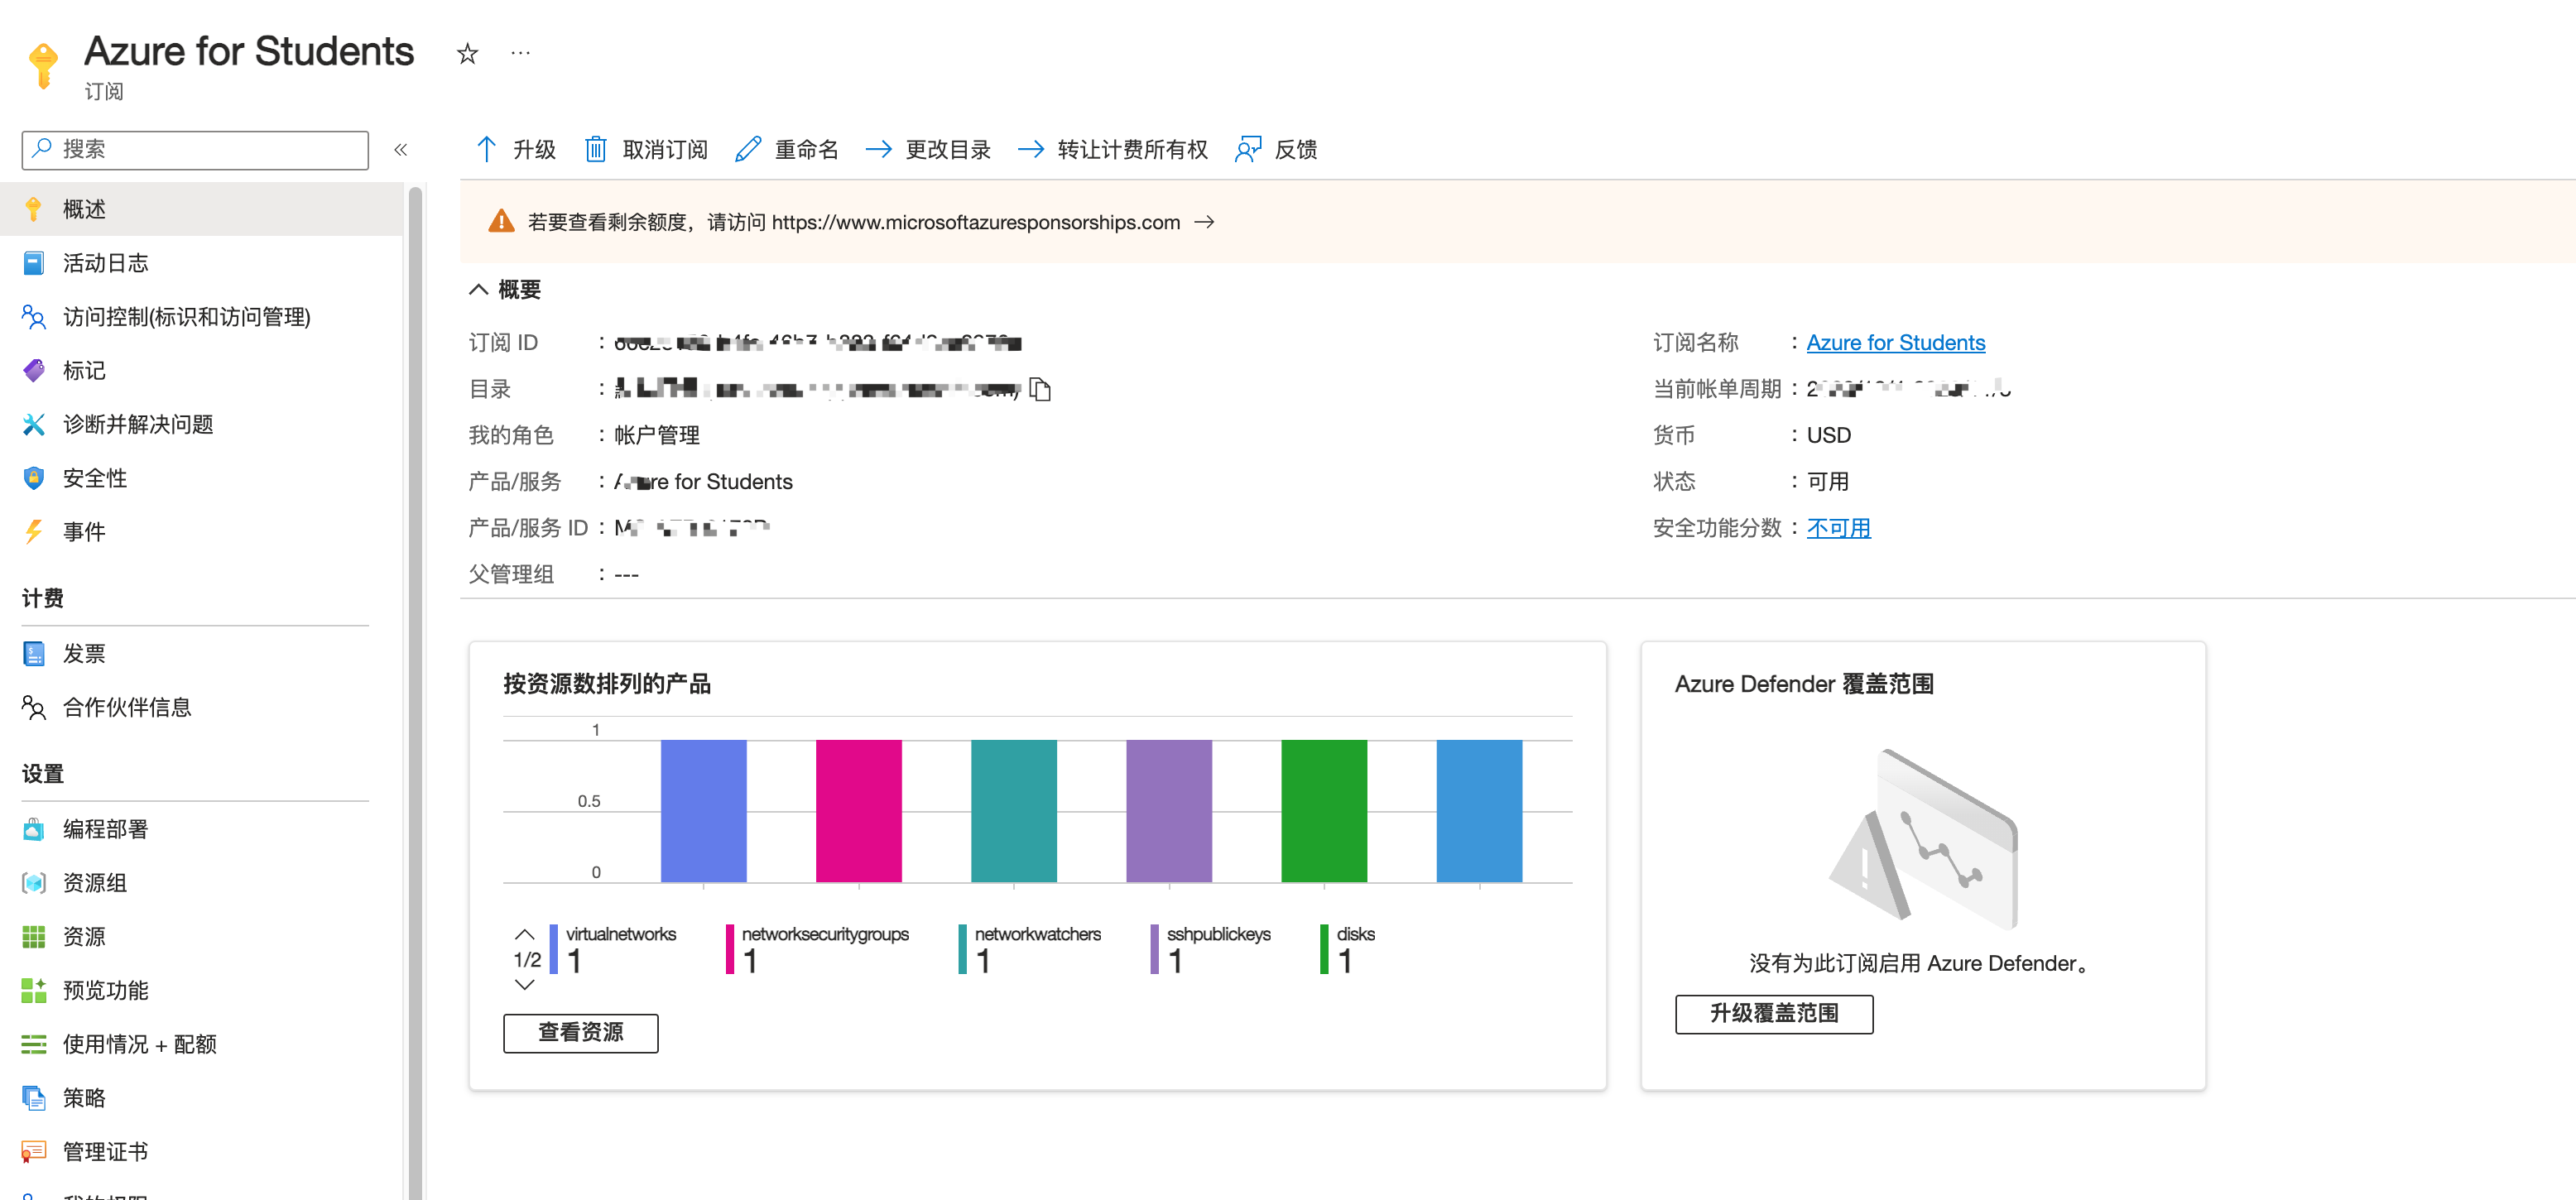Viewport: 2576px width, 1200px height.
Task: Go to previous legend page with up chevron
Action: tap(525, 935)
